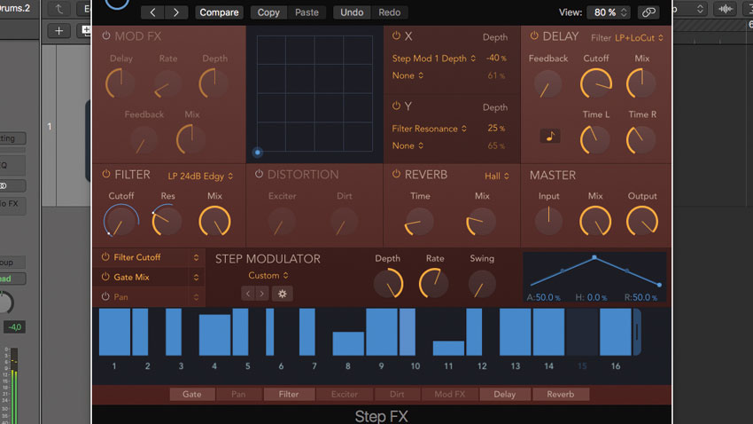Click the XY pad blue handle
Screen dimensions: 753x424
pos(258,153)
